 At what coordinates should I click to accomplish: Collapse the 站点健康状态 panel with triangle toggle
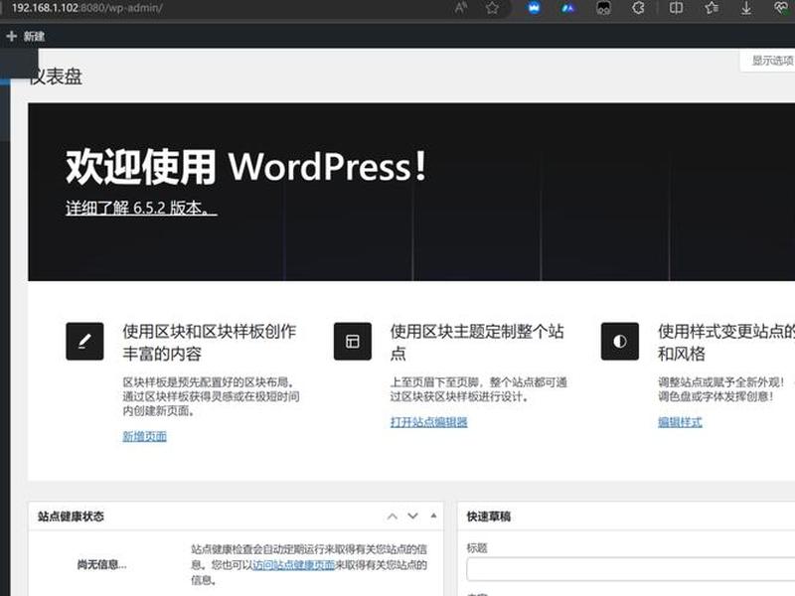pos(433,516)
